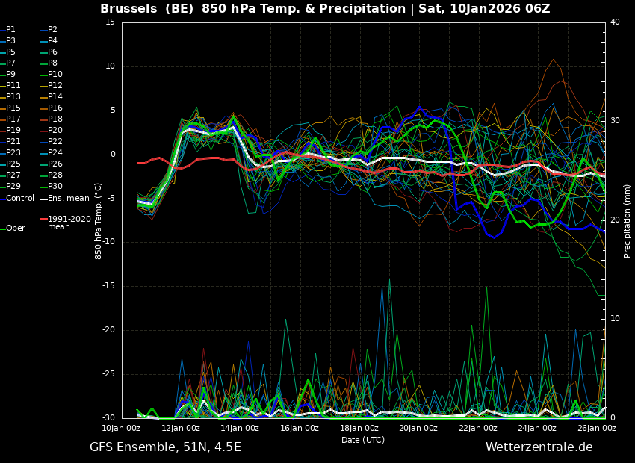The image size is (635, 463).
Task: Click the 10Jan 00z date tick label
Action: click(x=121, y=429)
